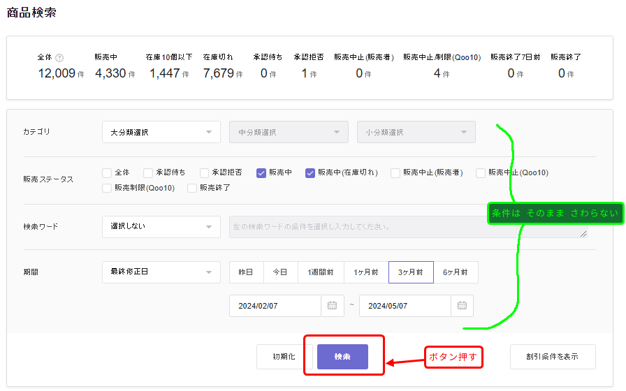Click the help icon next to 全体
Screen dimensions: 626x391
click(x=59, y=58)
